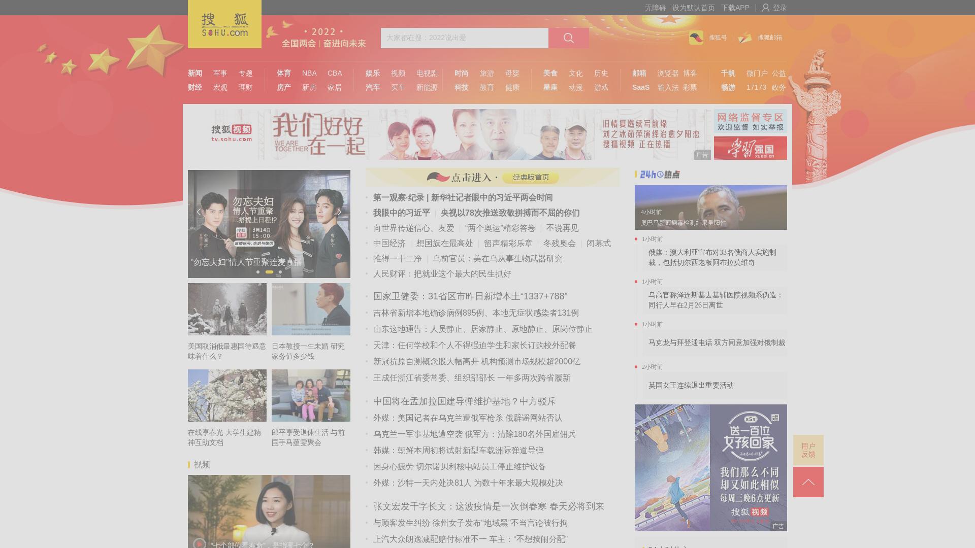Open 张文宏发千字长文 headline

(489, 506)
